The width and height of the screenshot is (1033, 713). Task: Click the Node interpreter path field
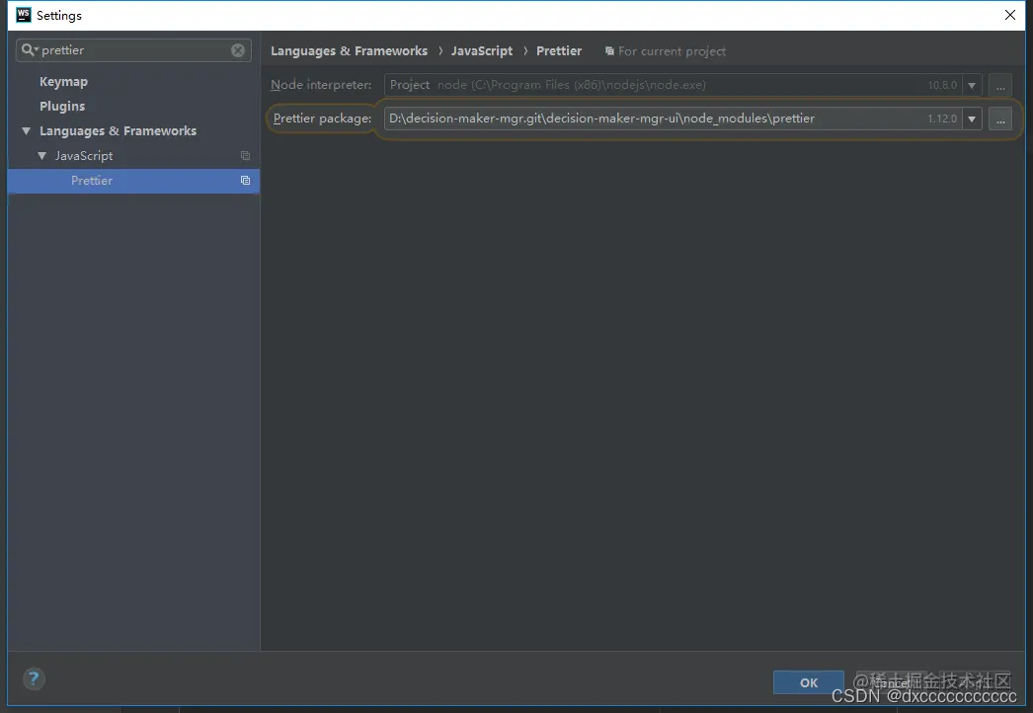pos(673,85)
